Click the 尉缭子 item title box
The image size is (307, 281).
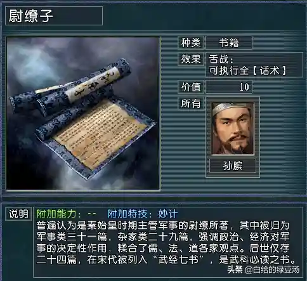(54, 16)
